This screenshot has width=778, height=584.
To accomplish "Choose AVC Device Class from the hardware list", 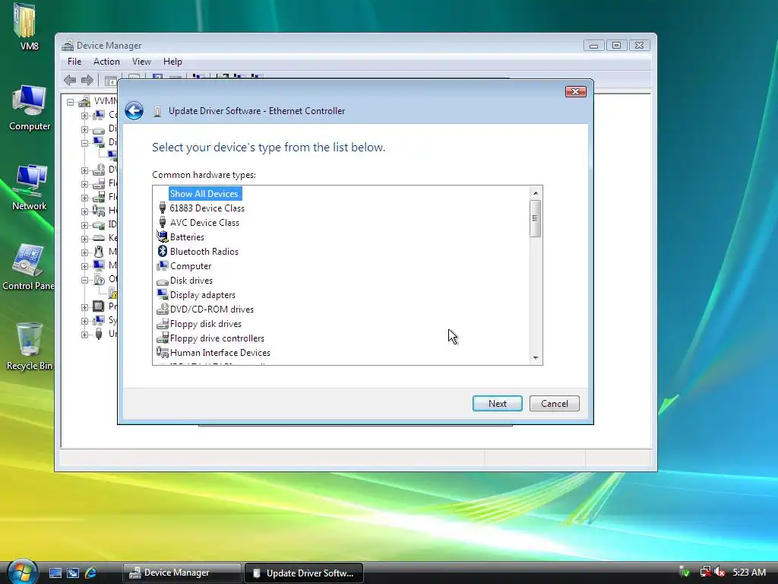I will click(204, 223).
